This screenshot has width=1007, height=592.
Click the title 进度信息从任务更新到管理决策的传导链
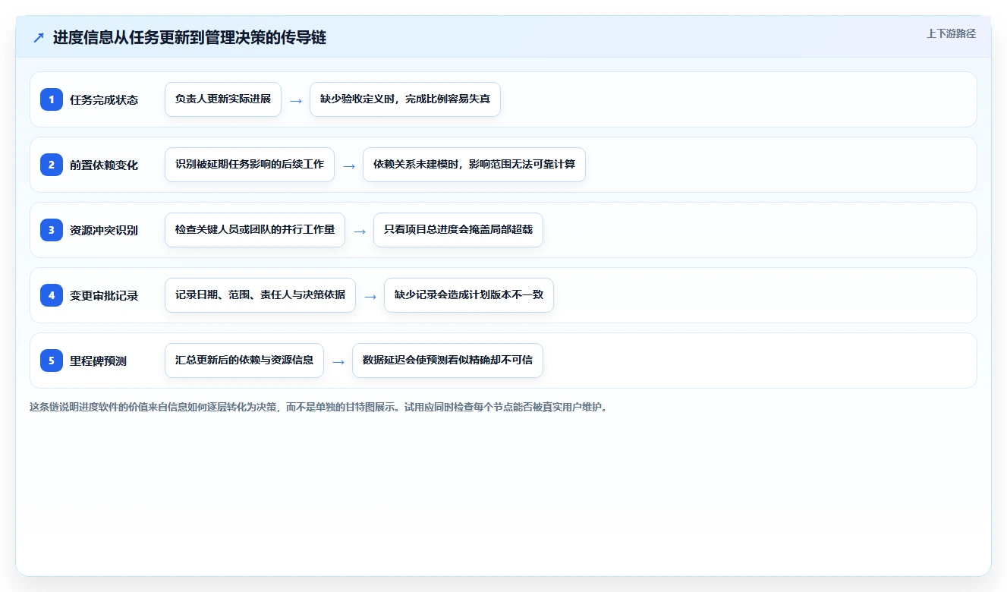click(190, 38)
